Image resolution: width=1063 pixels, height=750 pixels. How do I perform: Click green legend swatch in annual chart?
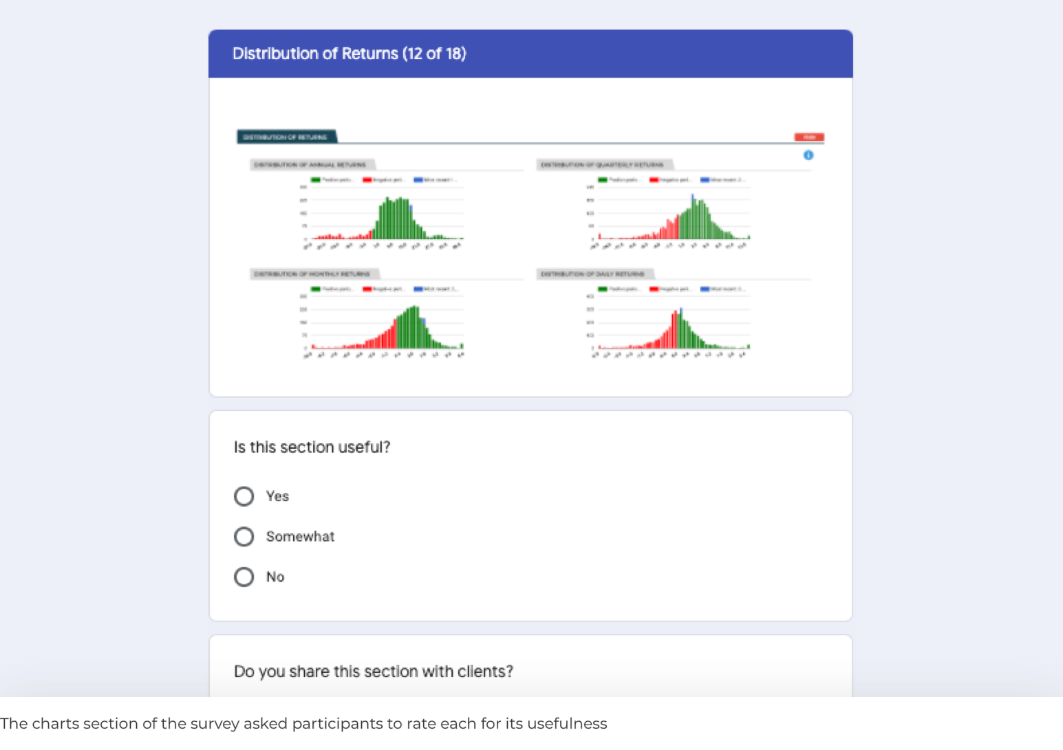coord(316,180)
